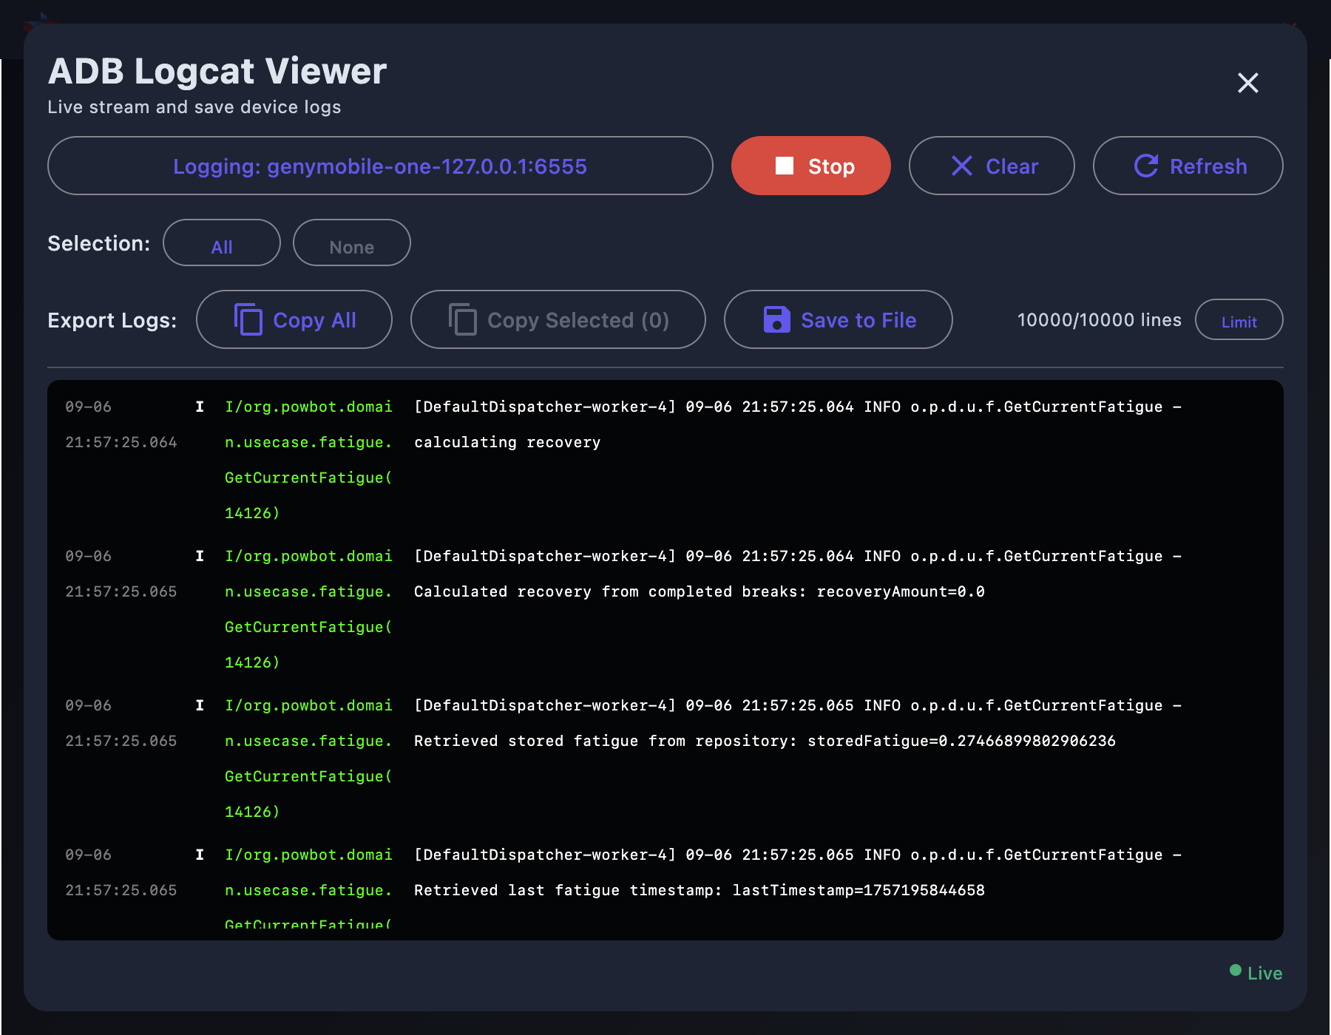Image resolution: width=1331 pixels, height=1035 pixels.
Task: Click the Stop logging square icon
Action: pyautogui.click(x=784, y=166)
